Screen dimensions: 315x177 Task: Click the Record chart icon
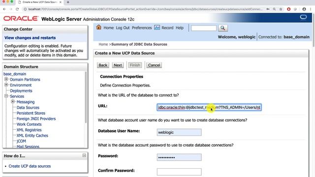pos(157,28)
